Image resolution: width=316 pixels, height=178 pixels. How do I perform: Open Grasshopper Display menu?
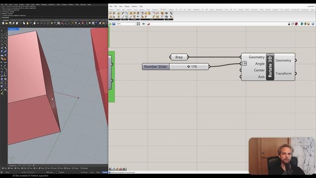(127, 6)
